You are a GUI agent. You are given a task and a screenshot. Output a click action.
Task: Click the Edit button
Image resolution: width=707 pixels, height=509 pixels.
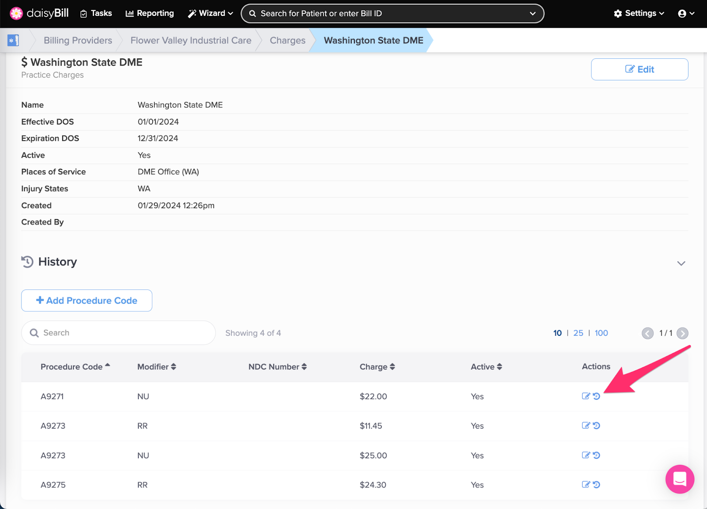pos(639,69)
